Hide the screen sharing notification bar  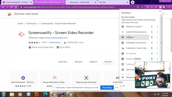(x=117, y=88)
